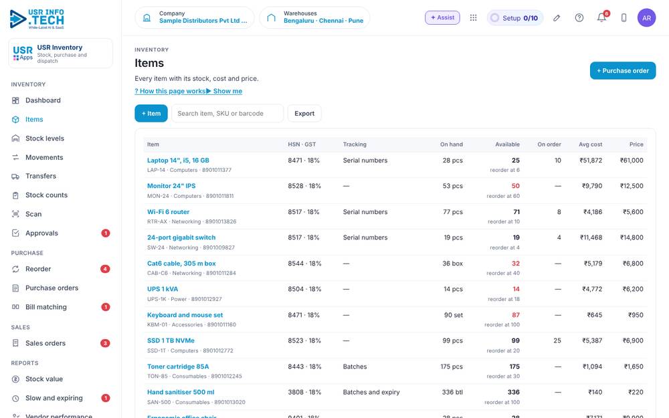Open SSD 1 TB NVMe item
Image resolution: width=669 pixels, height=418 pixels.
[171, 341]
